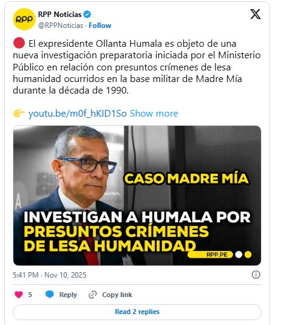Viewport: 281px width, 325px height.
Task: Open Read 2 replies
Action: click(137, 312)
